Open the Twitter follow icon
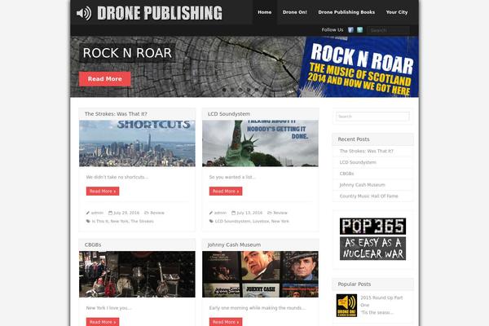The height and width of the screenshot is (326, 489). pos(360,29)
